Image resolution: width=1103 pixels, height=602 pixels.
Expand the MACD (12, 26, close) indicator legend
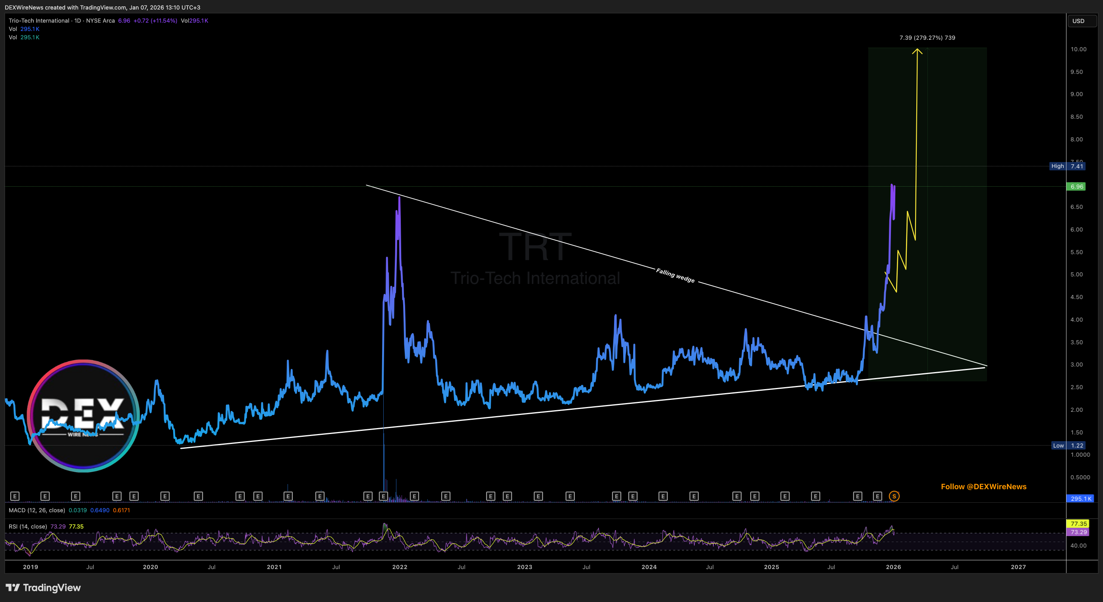tap(37, 510)
